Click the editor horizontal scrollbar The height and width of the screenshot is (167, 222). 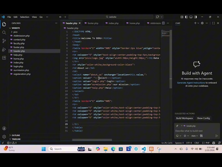coord(92,140)
